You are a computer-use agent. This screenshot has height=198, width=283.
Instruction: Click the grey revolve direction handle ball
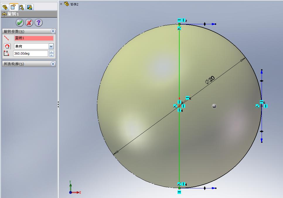[x=214, y=106]
